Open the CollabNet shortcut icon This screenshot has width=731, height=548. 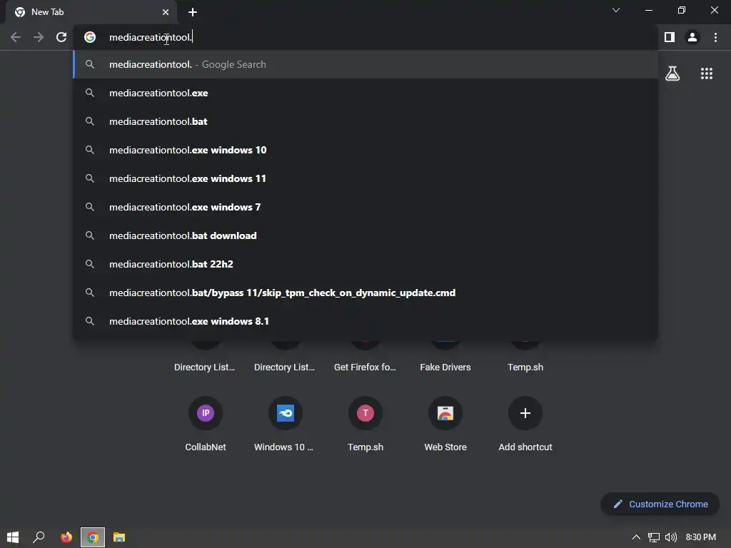point(206,413)
